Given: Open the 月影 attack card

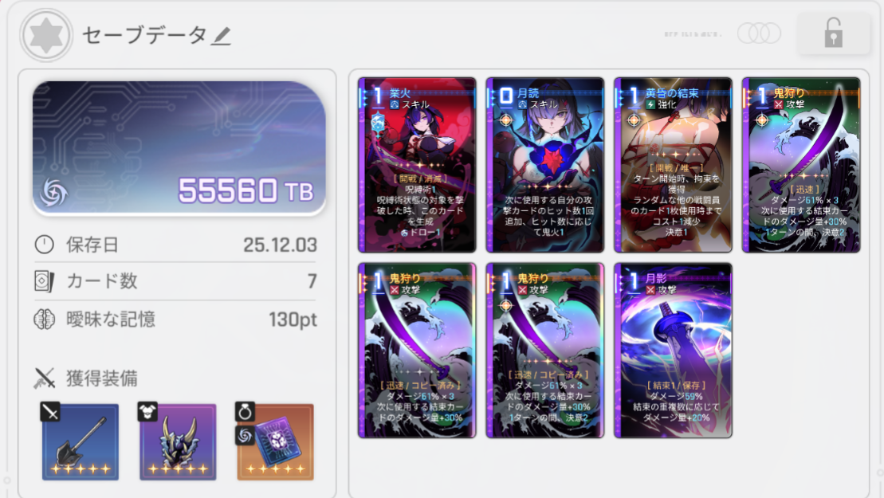Looking at the screenshot, I should (673, 351).
